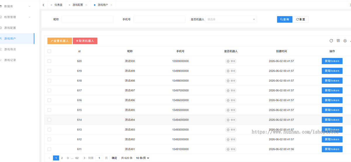Image resolution: width=351 pixels, height=162 pixels.
Task: Go to next page arrow
Action: click(x=84, y=158)
